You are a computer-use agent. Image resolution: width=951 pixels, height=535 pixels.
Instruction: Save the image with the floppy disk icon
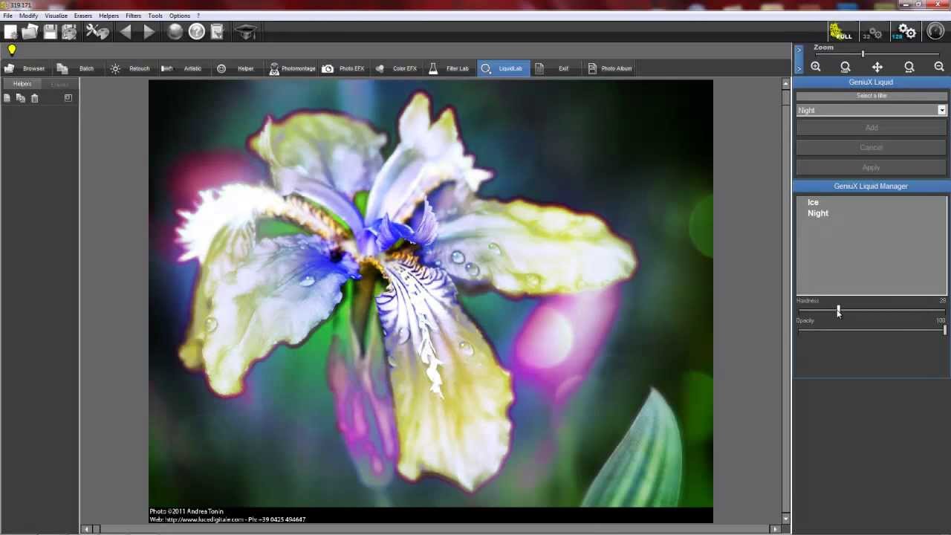point(50,32)
